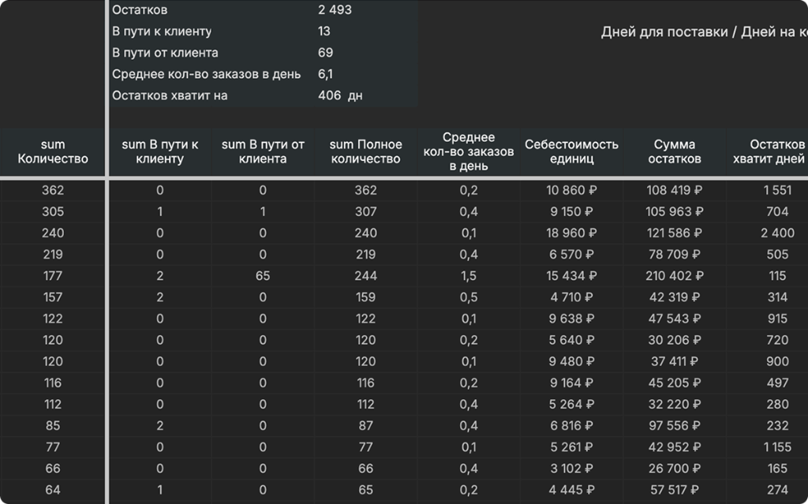Screen dimensions: 808x504
Task: Select the "Себестоимость единиц" column header
Action: tap(571, 151)
